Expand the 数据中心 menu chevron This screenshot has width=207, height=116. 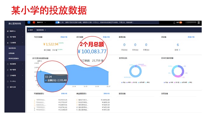point(22,31)
